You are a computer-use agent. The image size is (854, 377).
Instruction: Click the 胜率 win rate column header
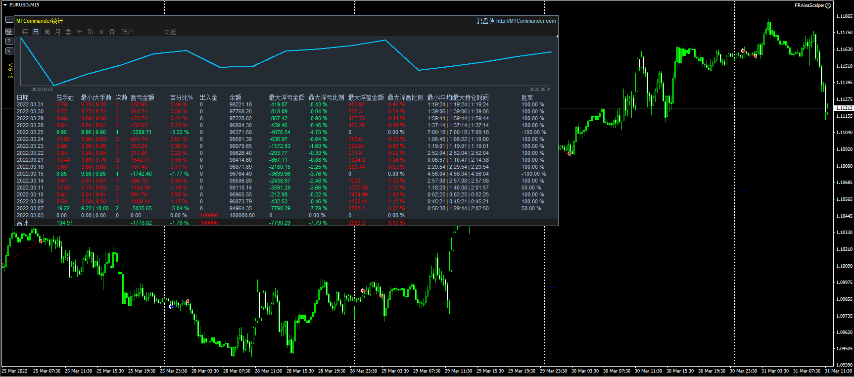(527, 97)
